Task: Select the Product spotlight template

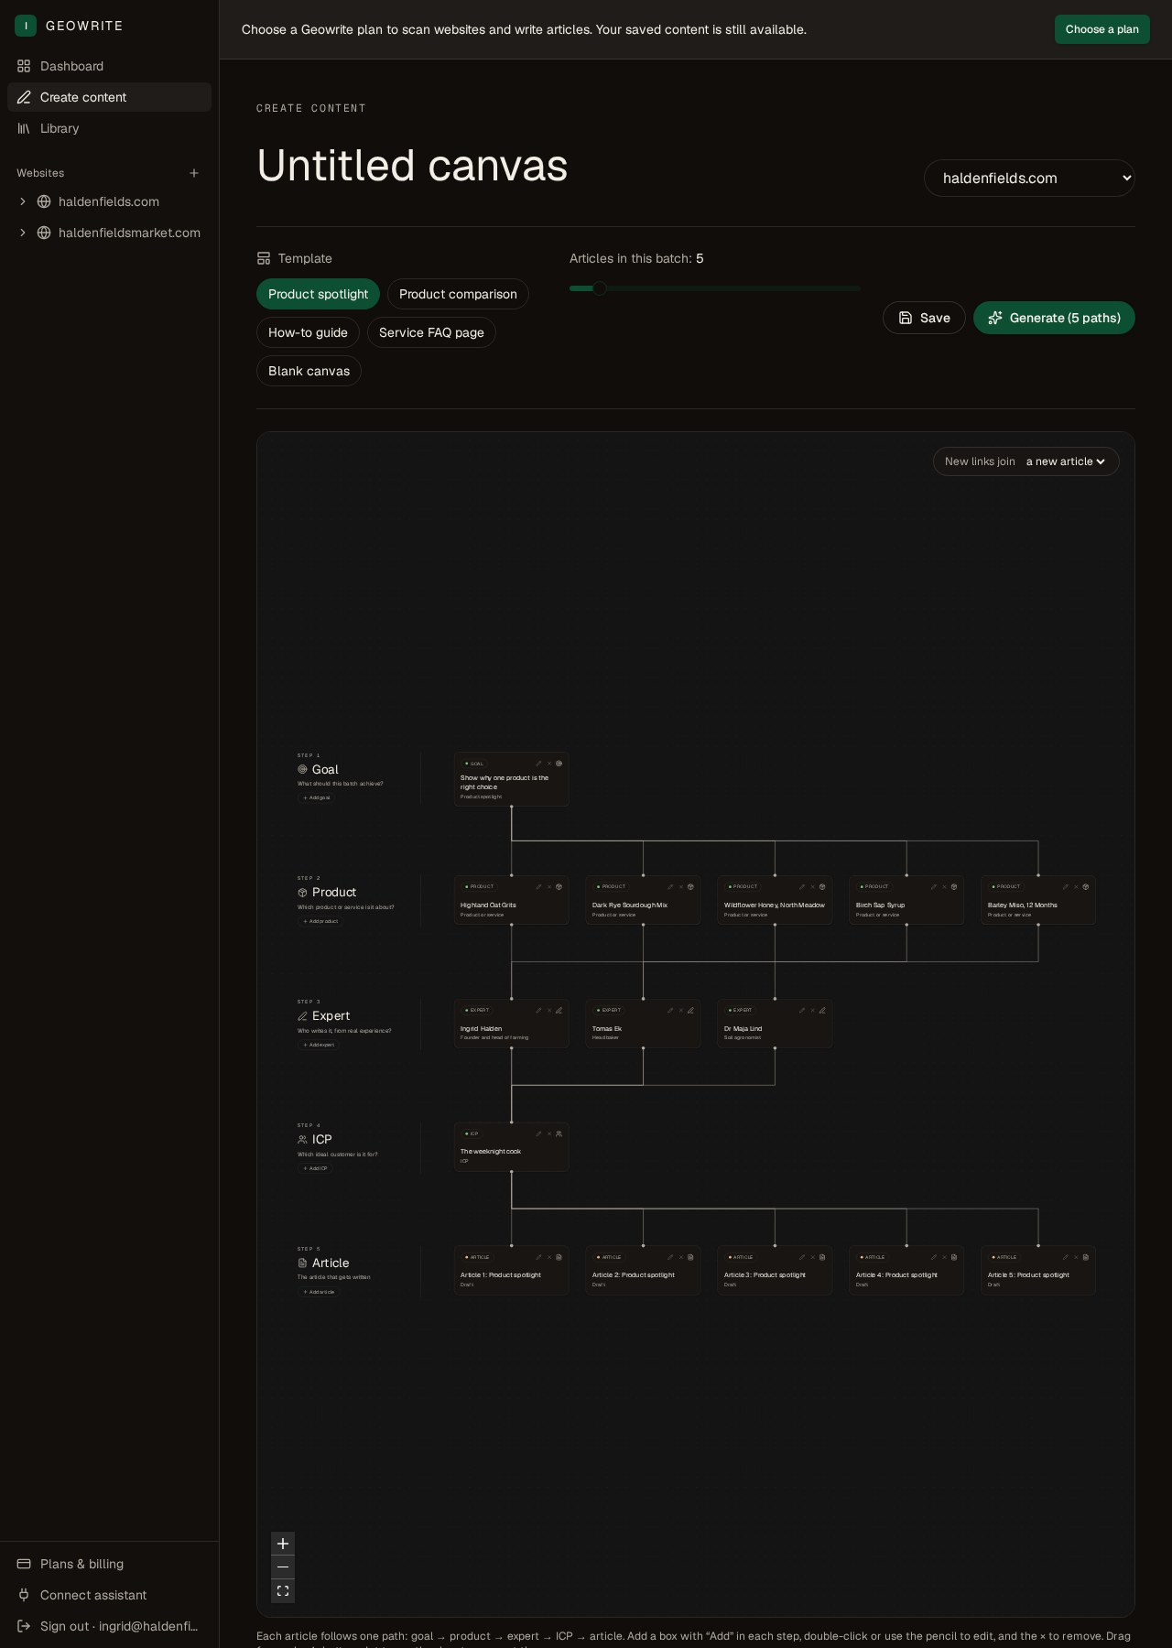Action: point(318,294)
